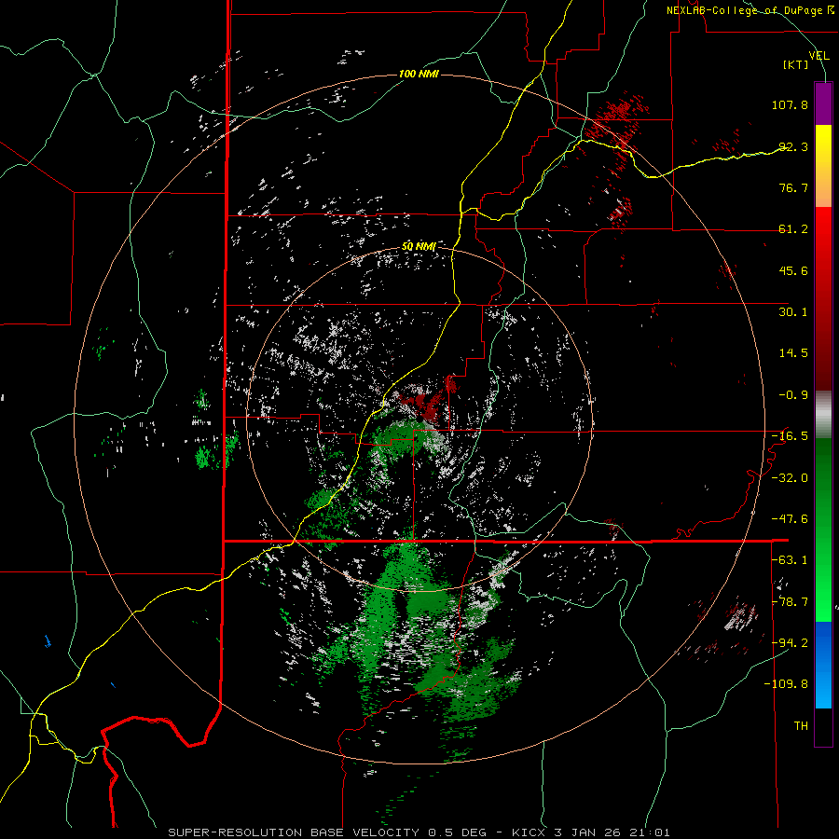Click the 76.7 scale value

click(793, 187)
